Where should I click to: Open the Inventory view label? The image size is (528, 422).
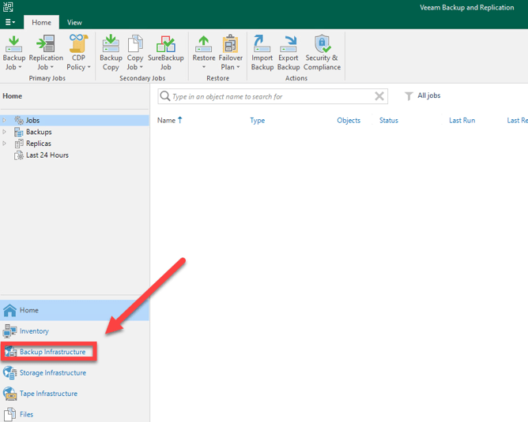pyautogui.click(x=34, y=331)
